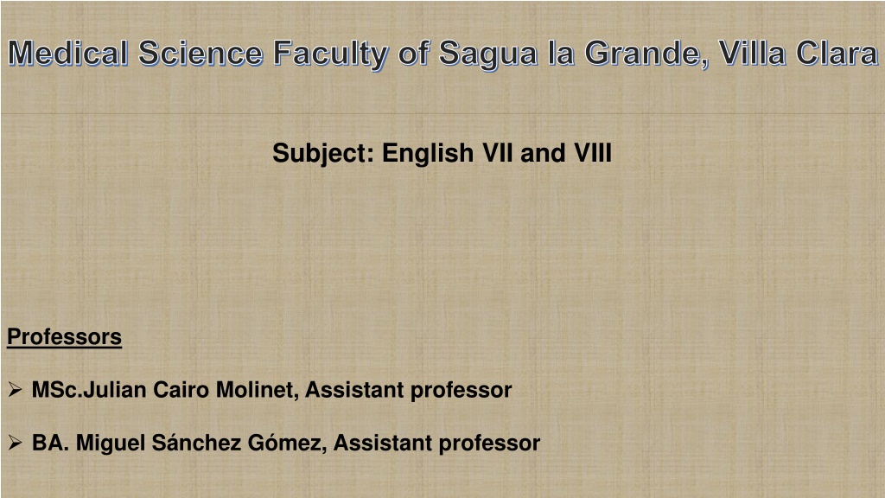Click Assistant professor after Miguel Sánchez Gómez
This screenshot has width=885, height=498.
[x=436, y=444]
